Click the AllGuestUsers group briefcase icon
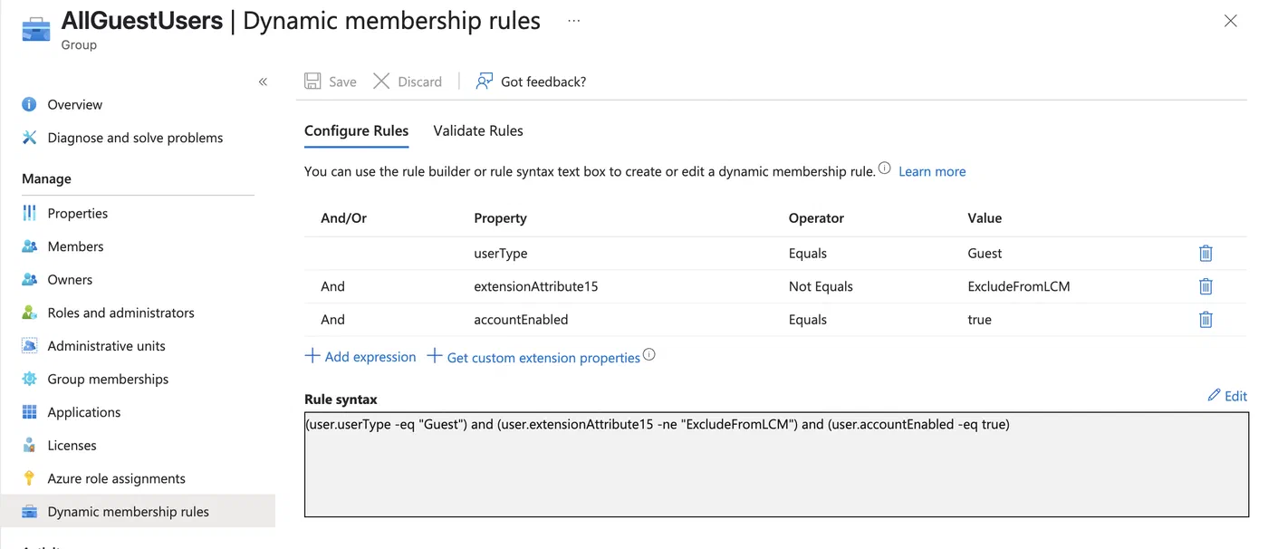 coord(36,28)
